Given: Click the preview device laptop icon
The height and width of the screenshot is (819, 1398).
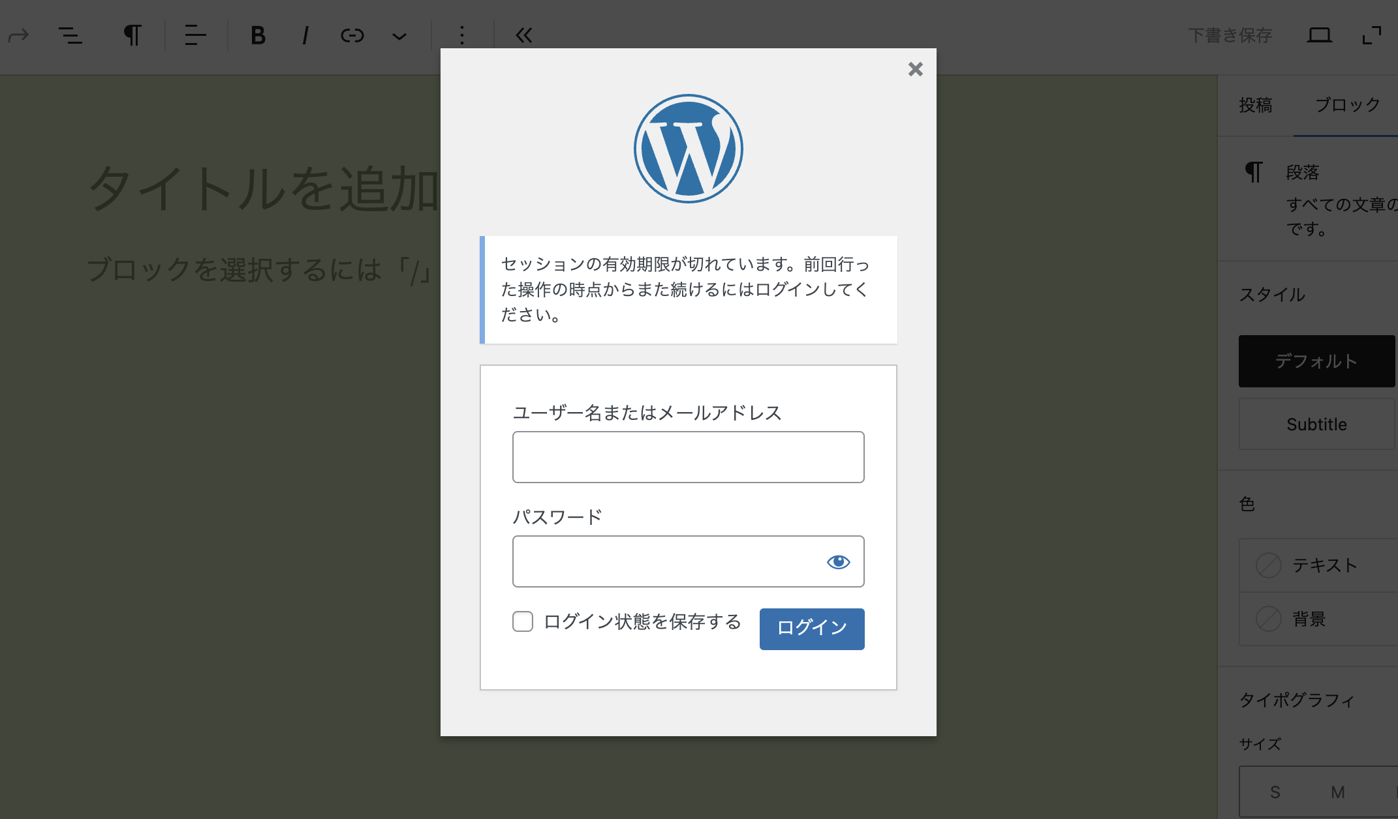Looking at the screenshot, I should pos(1319,35).
